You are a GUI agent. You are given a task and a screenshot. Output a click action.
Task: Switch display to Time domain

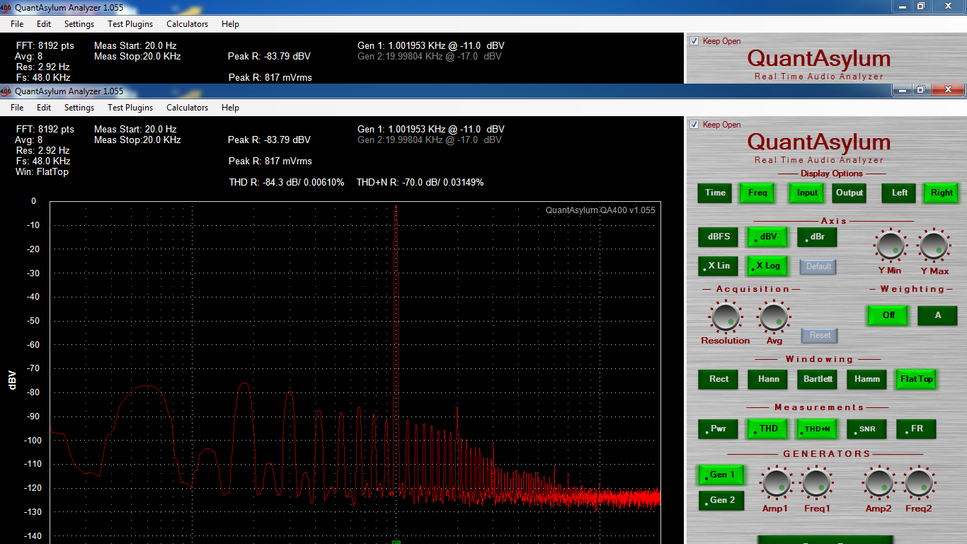715,193
